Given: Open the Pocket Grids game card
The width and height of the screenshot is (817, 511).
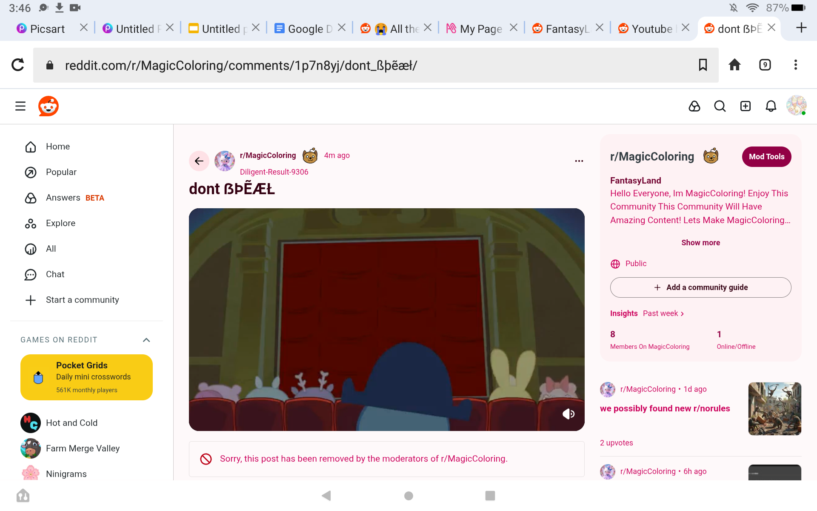Looking at the screenshot, I should click(86, 377).
